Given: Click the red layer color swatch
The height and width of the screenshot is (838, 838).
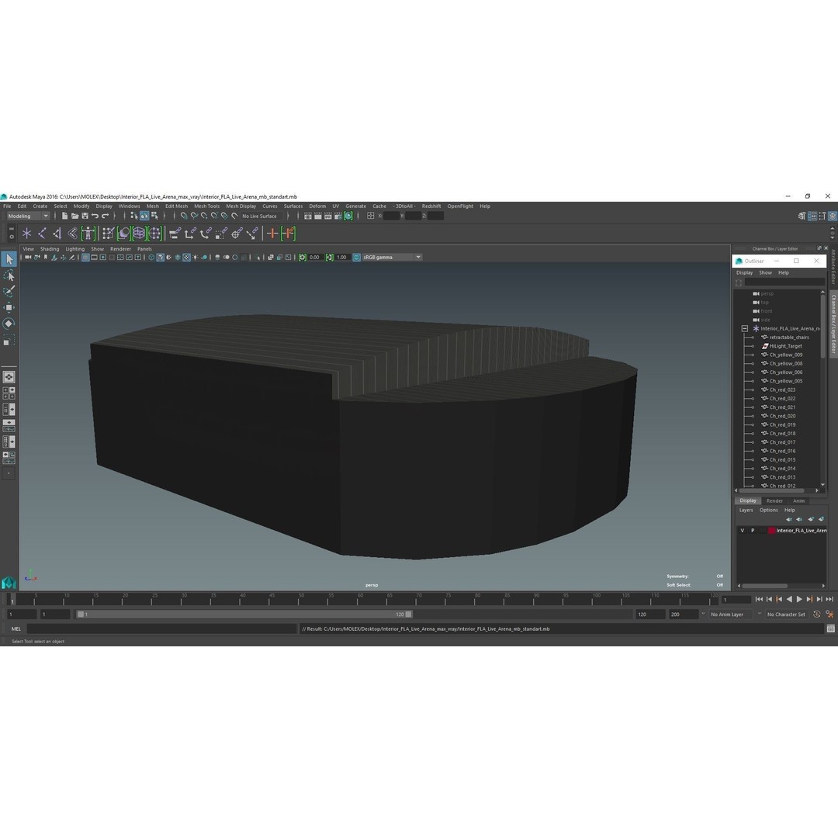Looking at the screenshot, I should [x=771, y=531].
